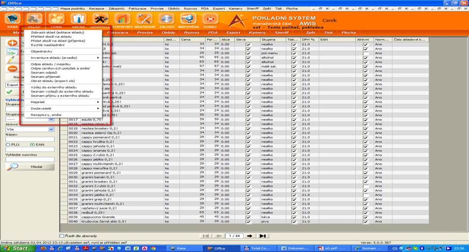Select Seznam příjemek menu entry
This screenshot has height=252, width=469.
[x=46, y=77]
